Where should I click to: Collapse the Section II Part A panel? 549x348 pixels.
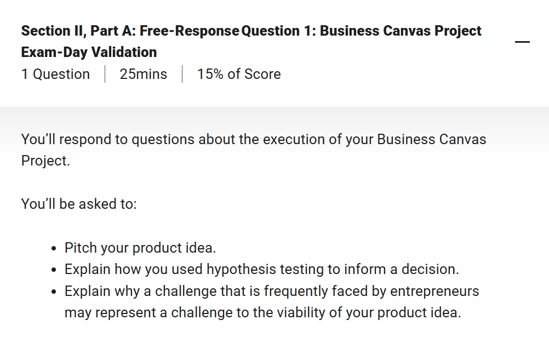[x=522, y=42]
